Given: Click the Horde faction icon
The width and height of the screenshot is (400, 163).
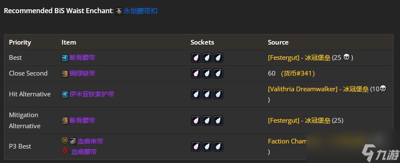Looking at the screenshot, I should tap(65, 151).
